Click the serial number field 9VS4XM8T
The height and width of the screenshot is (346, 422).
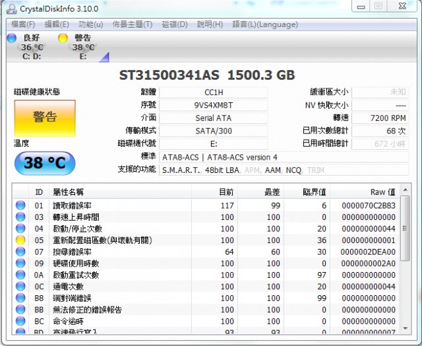pos(214,105)
